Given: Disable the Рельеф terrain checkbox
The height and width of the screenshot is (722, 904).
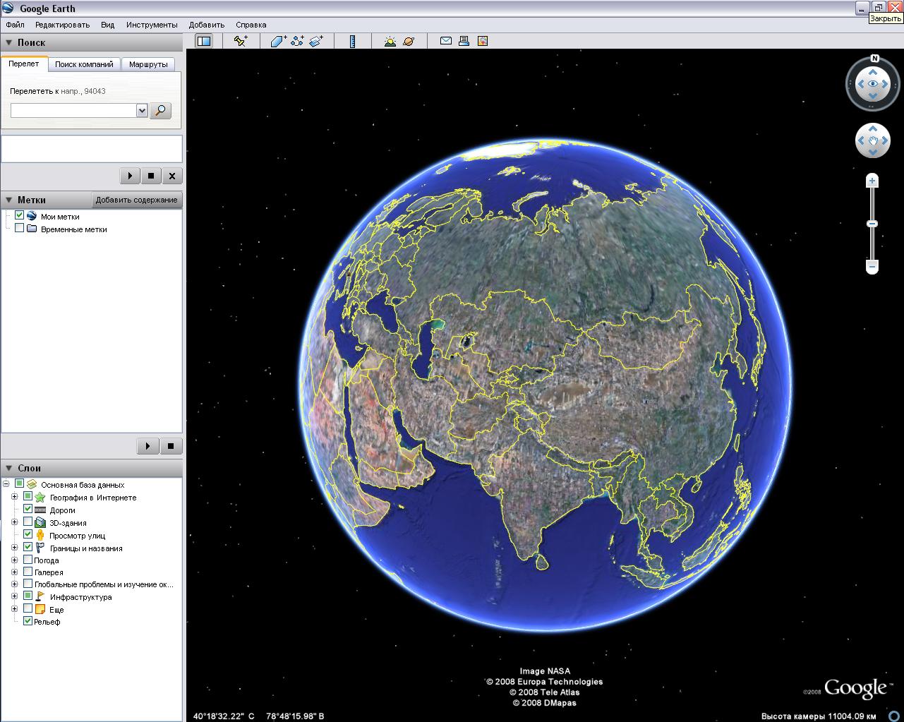Looking at the screenshot, I should [28, 621].
